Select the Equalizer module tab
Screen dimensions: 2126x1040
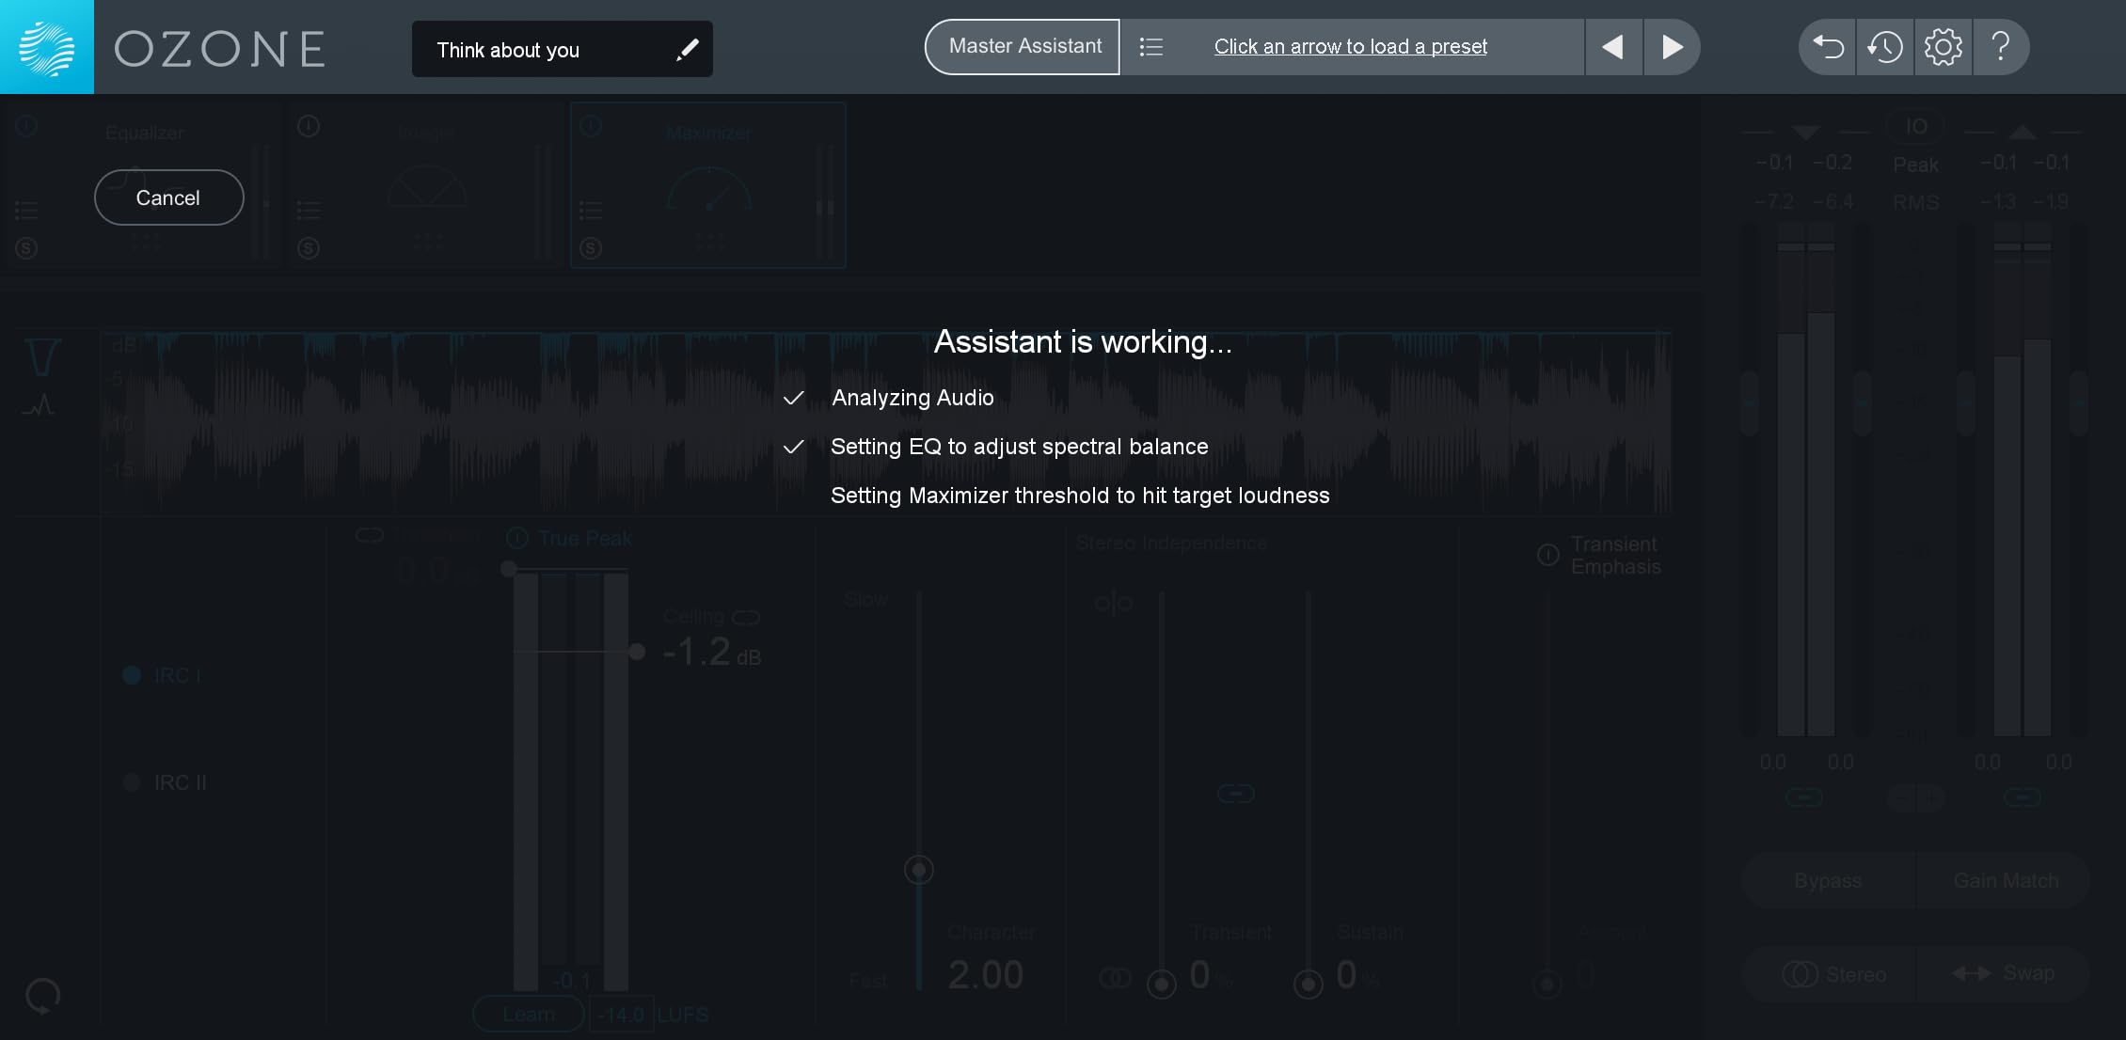pyautogui.click(x=144, y=134)
